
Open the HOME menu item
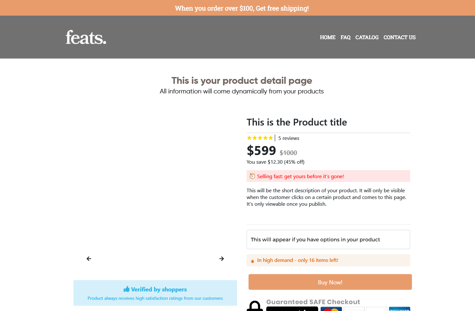tap(327, 37)
